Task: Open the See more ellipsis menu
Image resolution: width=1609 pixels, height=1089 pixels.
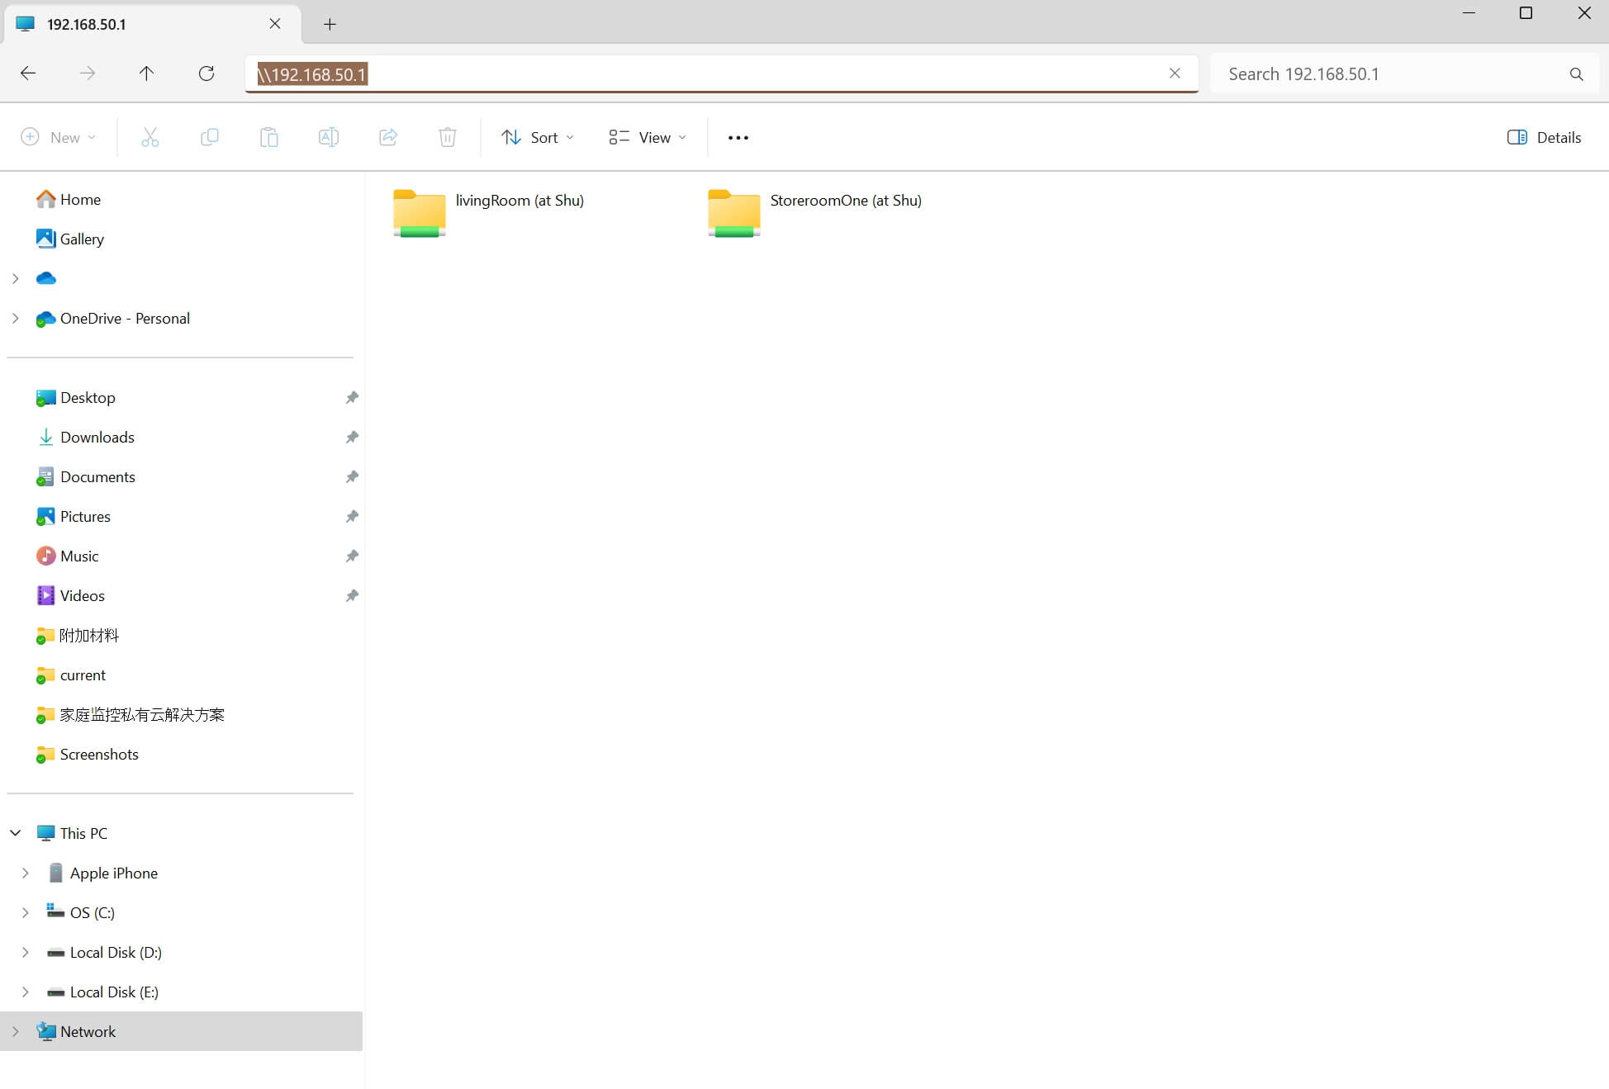Action: [738, 137]
